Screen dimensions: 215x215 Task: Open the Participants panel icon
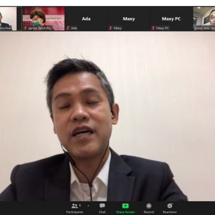point(74,206)
